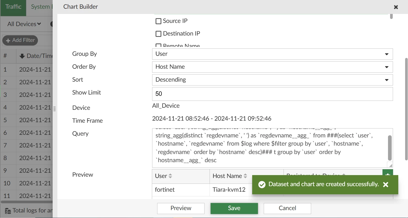The width and height of the screenshot is (408, 218).
Task: Open the Sort dropdown
Action: coord(272,80)
